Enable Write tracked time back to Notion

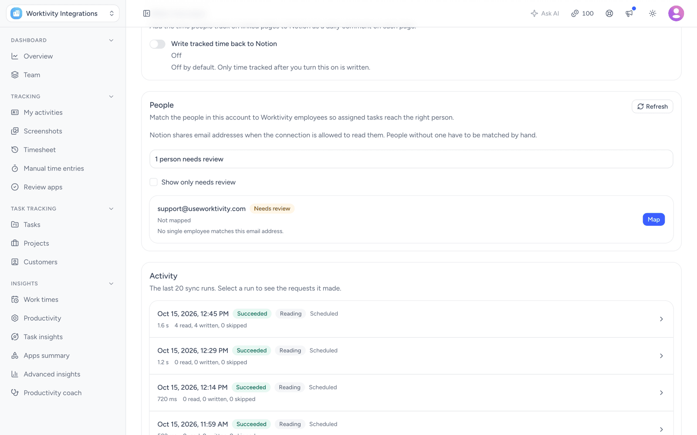[x=157, y=44]
